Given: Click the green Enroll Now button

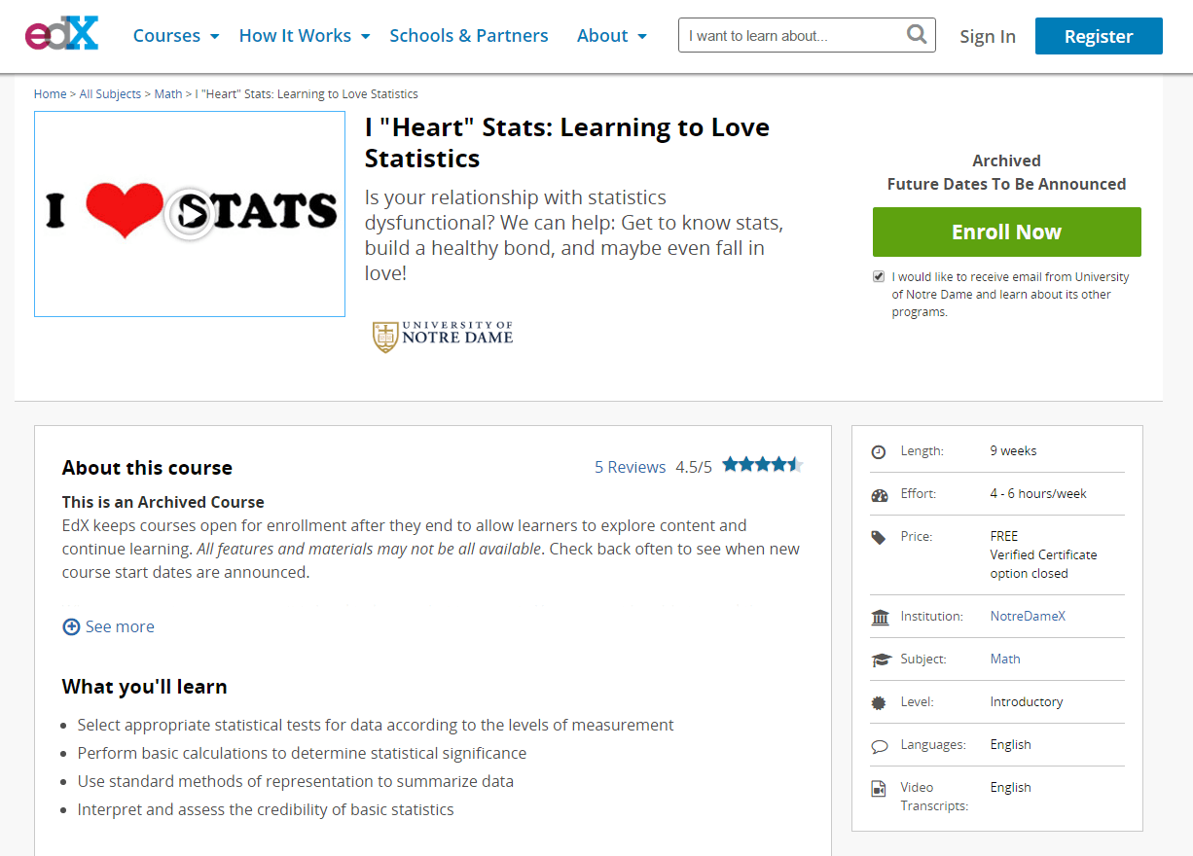Looking at the screenshot, I should (1006, 232).
